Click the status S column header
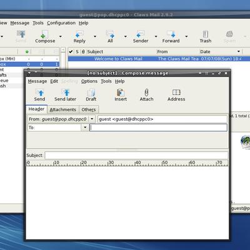250x250 pixels. pos(77,51)
